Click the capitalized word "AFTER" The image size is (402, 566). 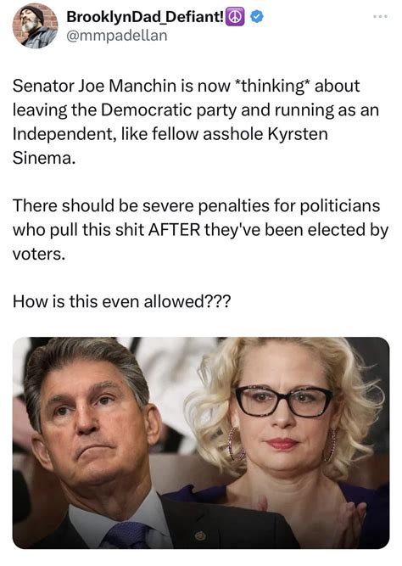click(x=175, y=230)
